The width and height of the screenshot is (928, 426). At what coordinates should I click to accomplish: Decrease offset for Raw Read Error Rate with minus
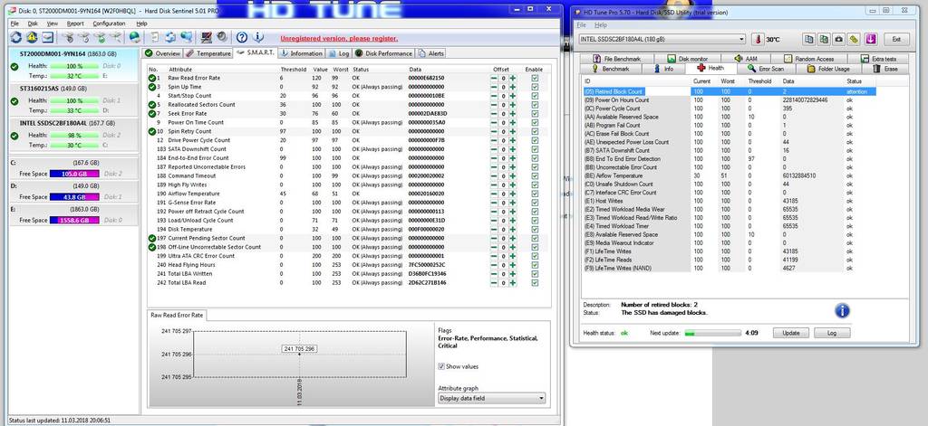494,78
